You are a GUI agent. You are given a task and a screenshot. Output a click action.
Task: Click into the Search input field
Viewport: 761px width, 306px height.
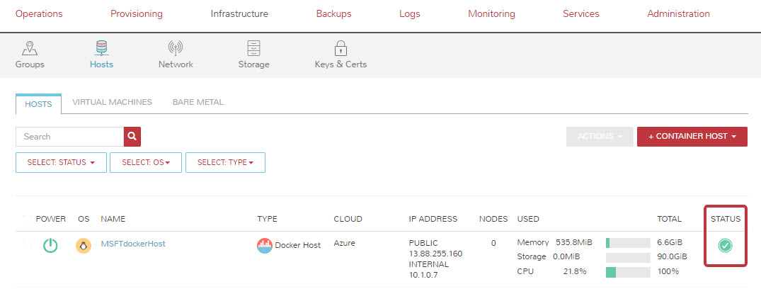click(x=69, y=137)
